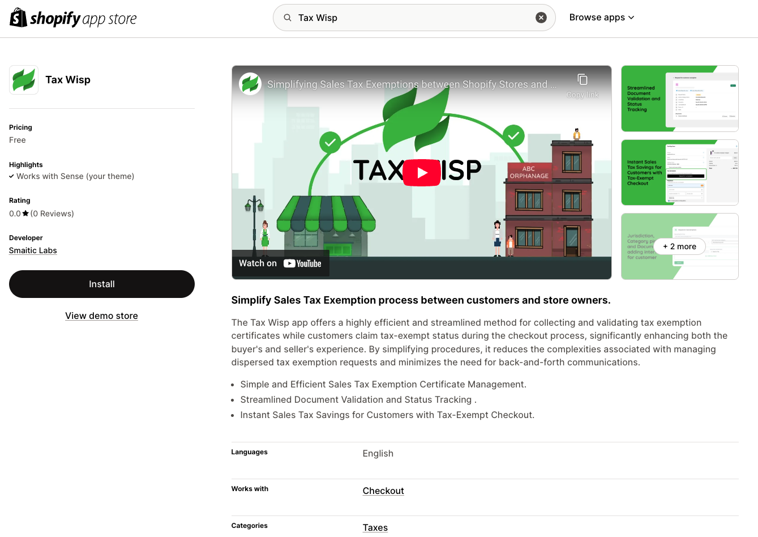This screenshot has height=537, width=758.
Task: Open the video title link
Action: pos(412,84)
